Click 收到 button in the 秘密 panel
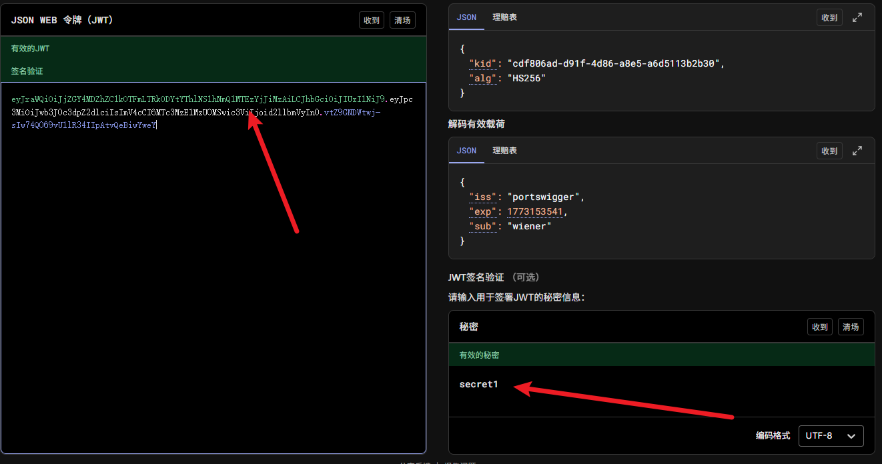The height and width of the screenshot is (464, 882). click(820, 327)
